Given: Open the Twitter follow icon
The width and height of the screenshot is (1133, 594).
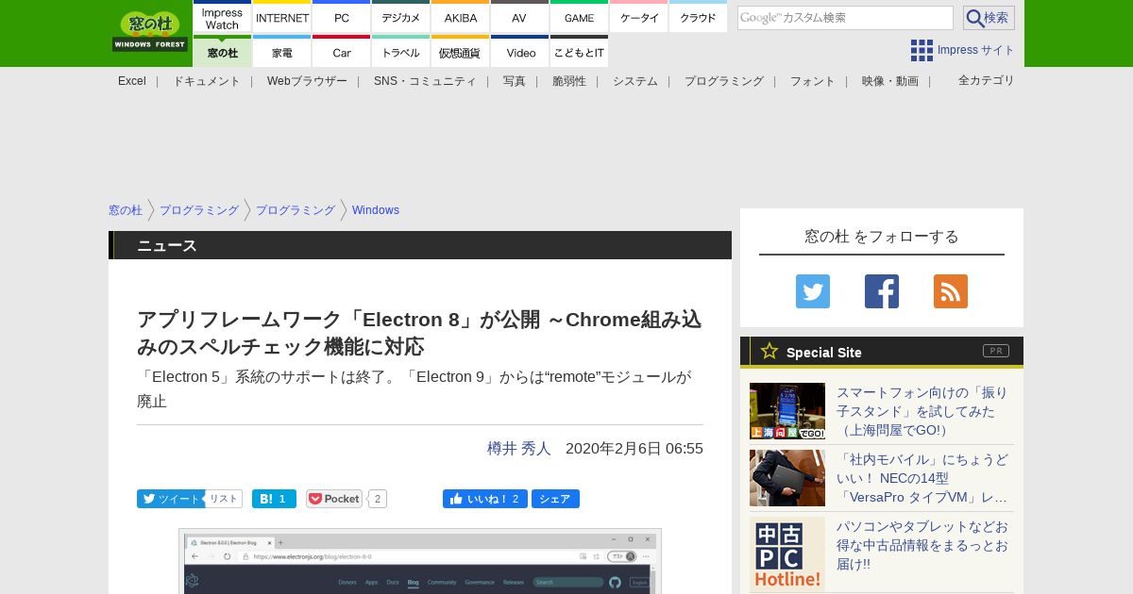Looking at the screenshot, I should point(813,291).
